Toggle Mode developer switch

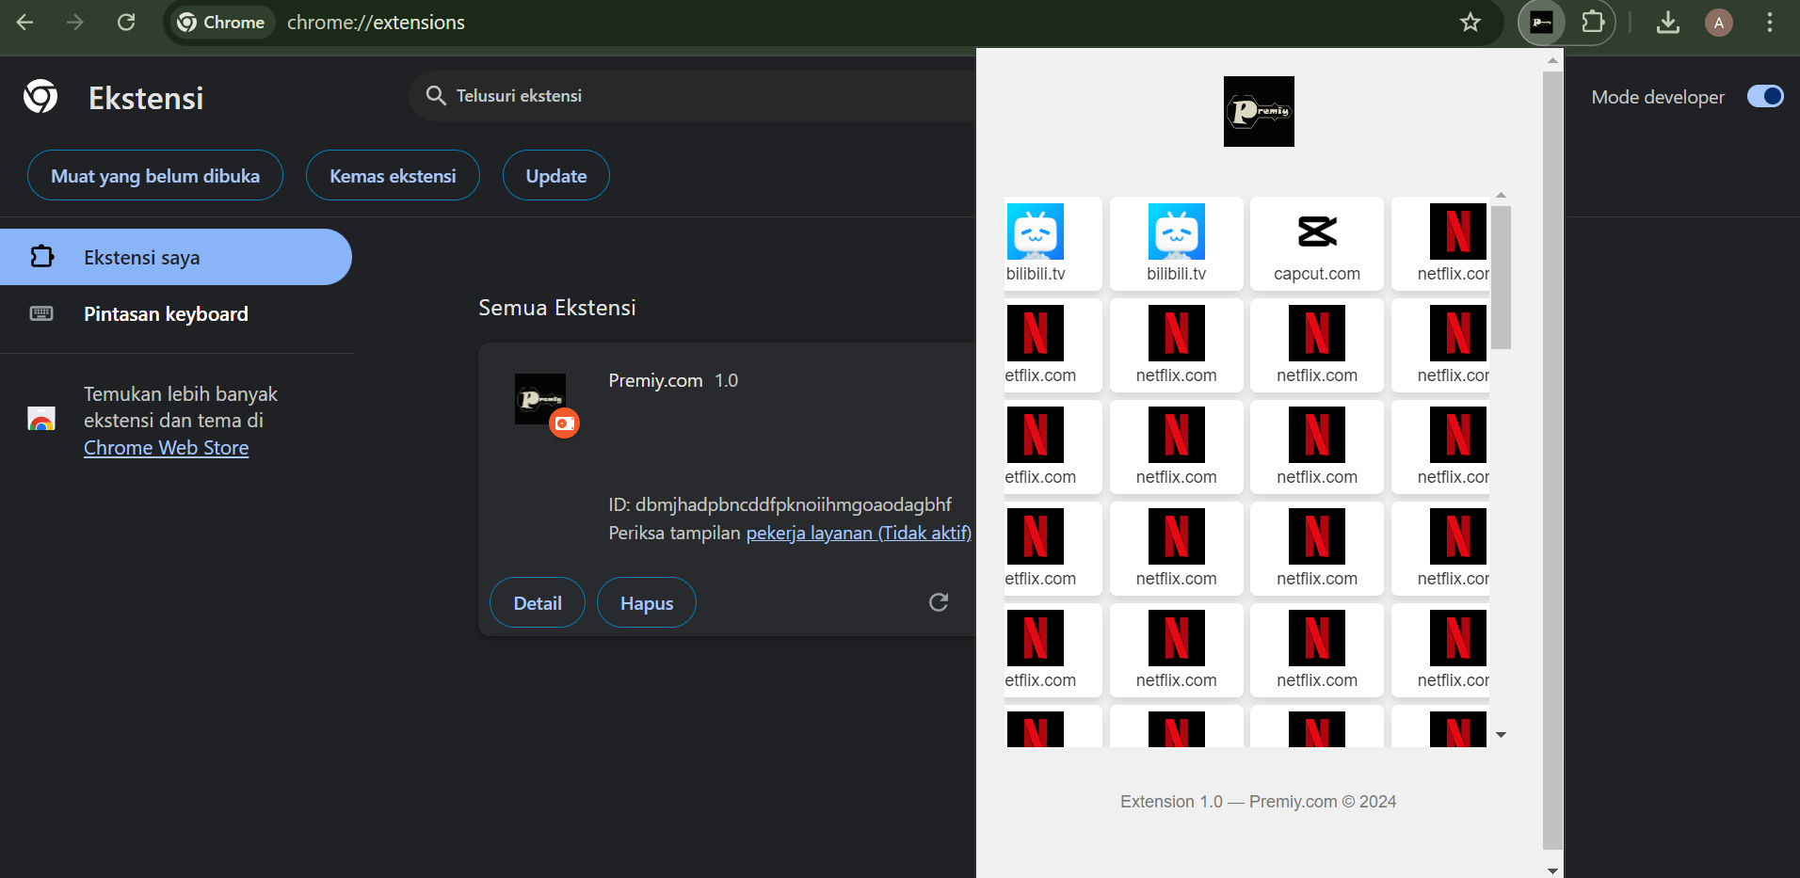1765,96
